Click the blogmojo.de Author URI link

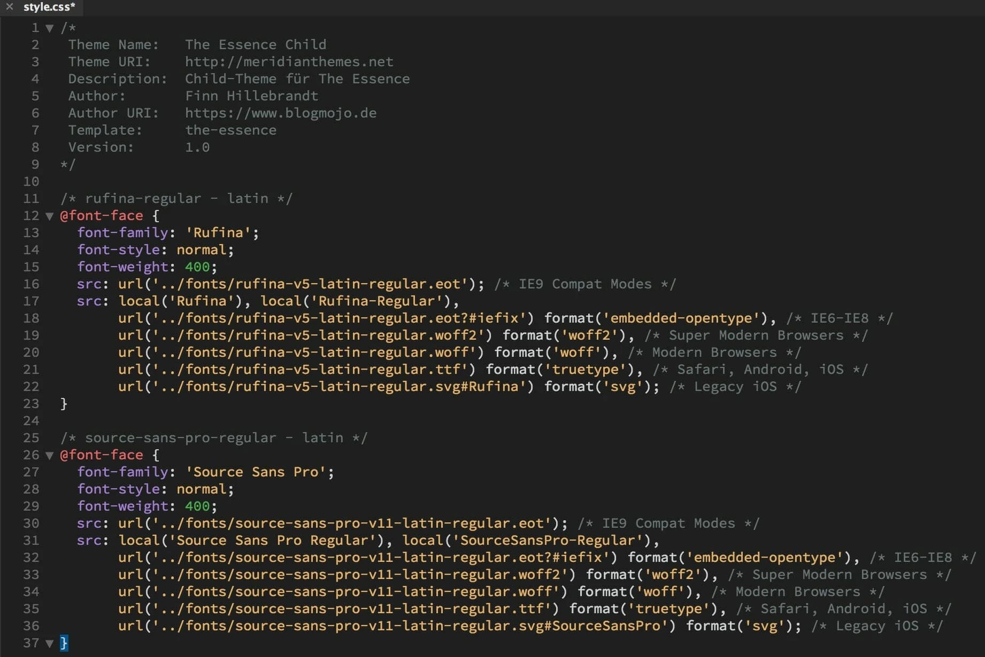coord(280,113)
